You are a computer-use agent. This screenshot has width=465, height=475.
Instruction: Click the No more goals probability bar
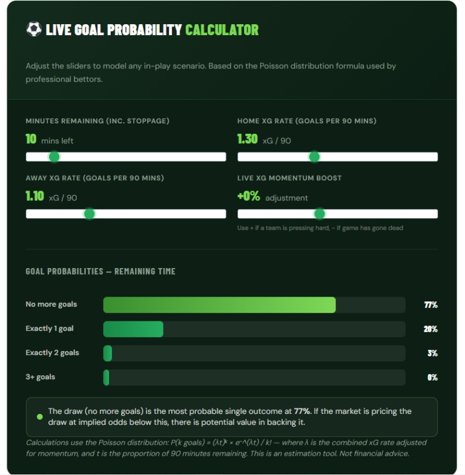click(x=254, y=305)
